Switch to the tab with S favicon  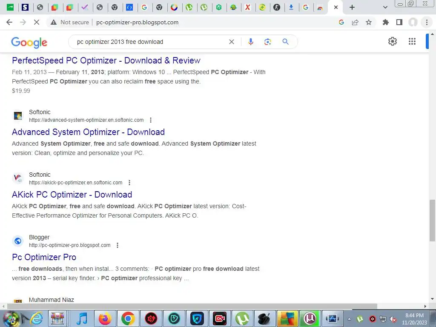click(25, 7)
